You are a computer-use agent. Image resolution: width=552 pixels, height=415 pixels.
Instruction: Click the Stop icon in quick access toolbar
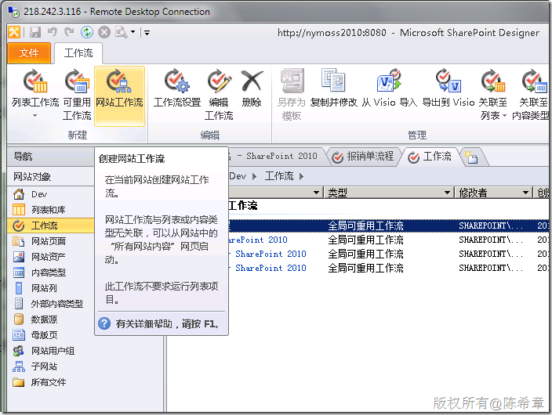click(104, 32)
